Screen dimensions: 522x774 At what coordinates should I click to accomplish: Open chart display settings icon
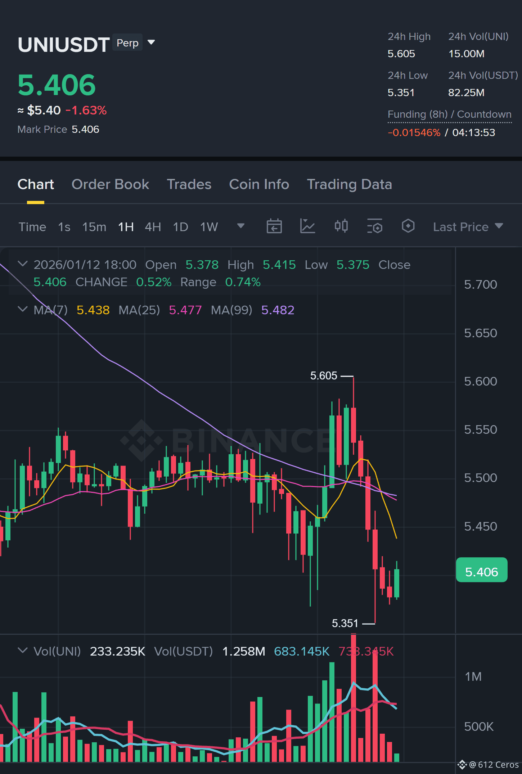[x=375, y=226]
